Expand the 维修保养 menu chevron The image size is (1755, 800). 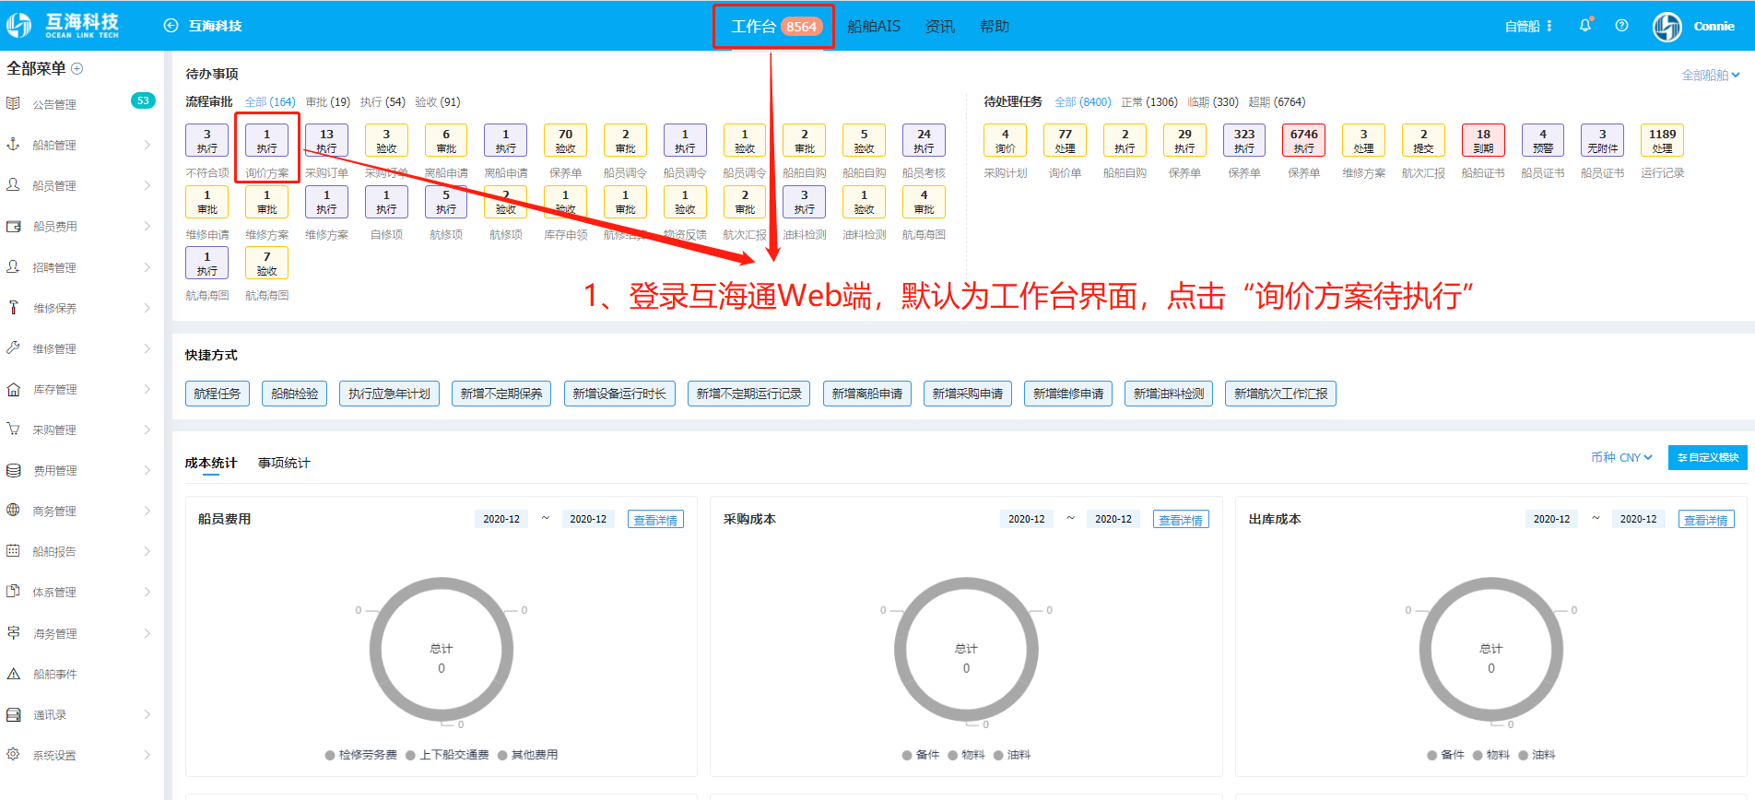click(147, 308)
